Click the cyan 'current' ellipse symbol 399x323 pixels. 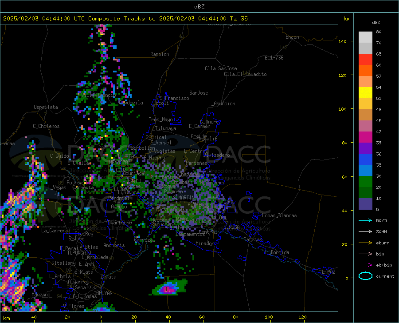click(365, 276)
